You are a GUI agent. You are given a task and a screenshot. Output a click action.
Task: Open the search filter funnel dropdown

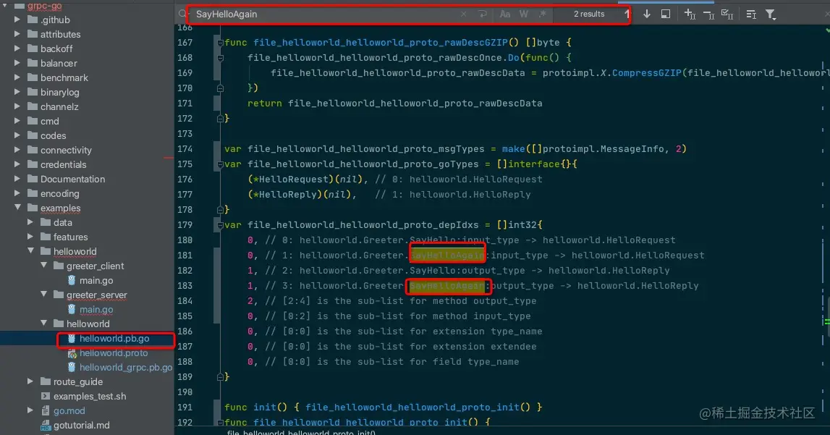click(x=771, y=14)
